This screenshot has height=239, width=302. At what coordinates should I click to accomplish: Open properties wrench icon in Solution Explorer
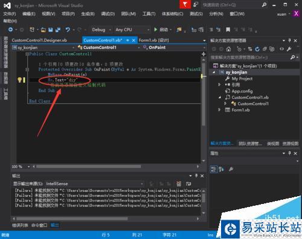point(289,49)
